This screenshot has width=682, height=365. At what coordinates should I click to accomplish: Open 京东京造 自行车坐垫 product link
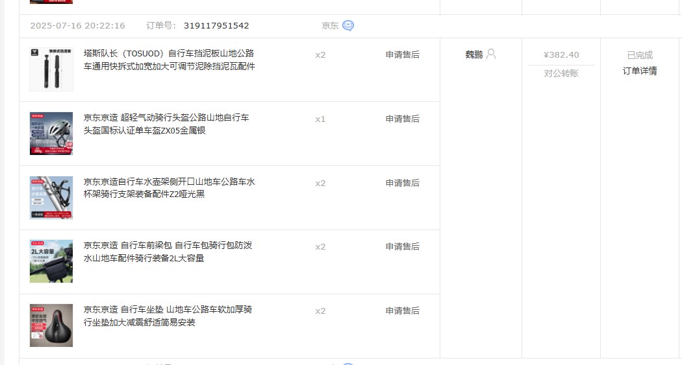pyautogui.click(x=168, y=316)
